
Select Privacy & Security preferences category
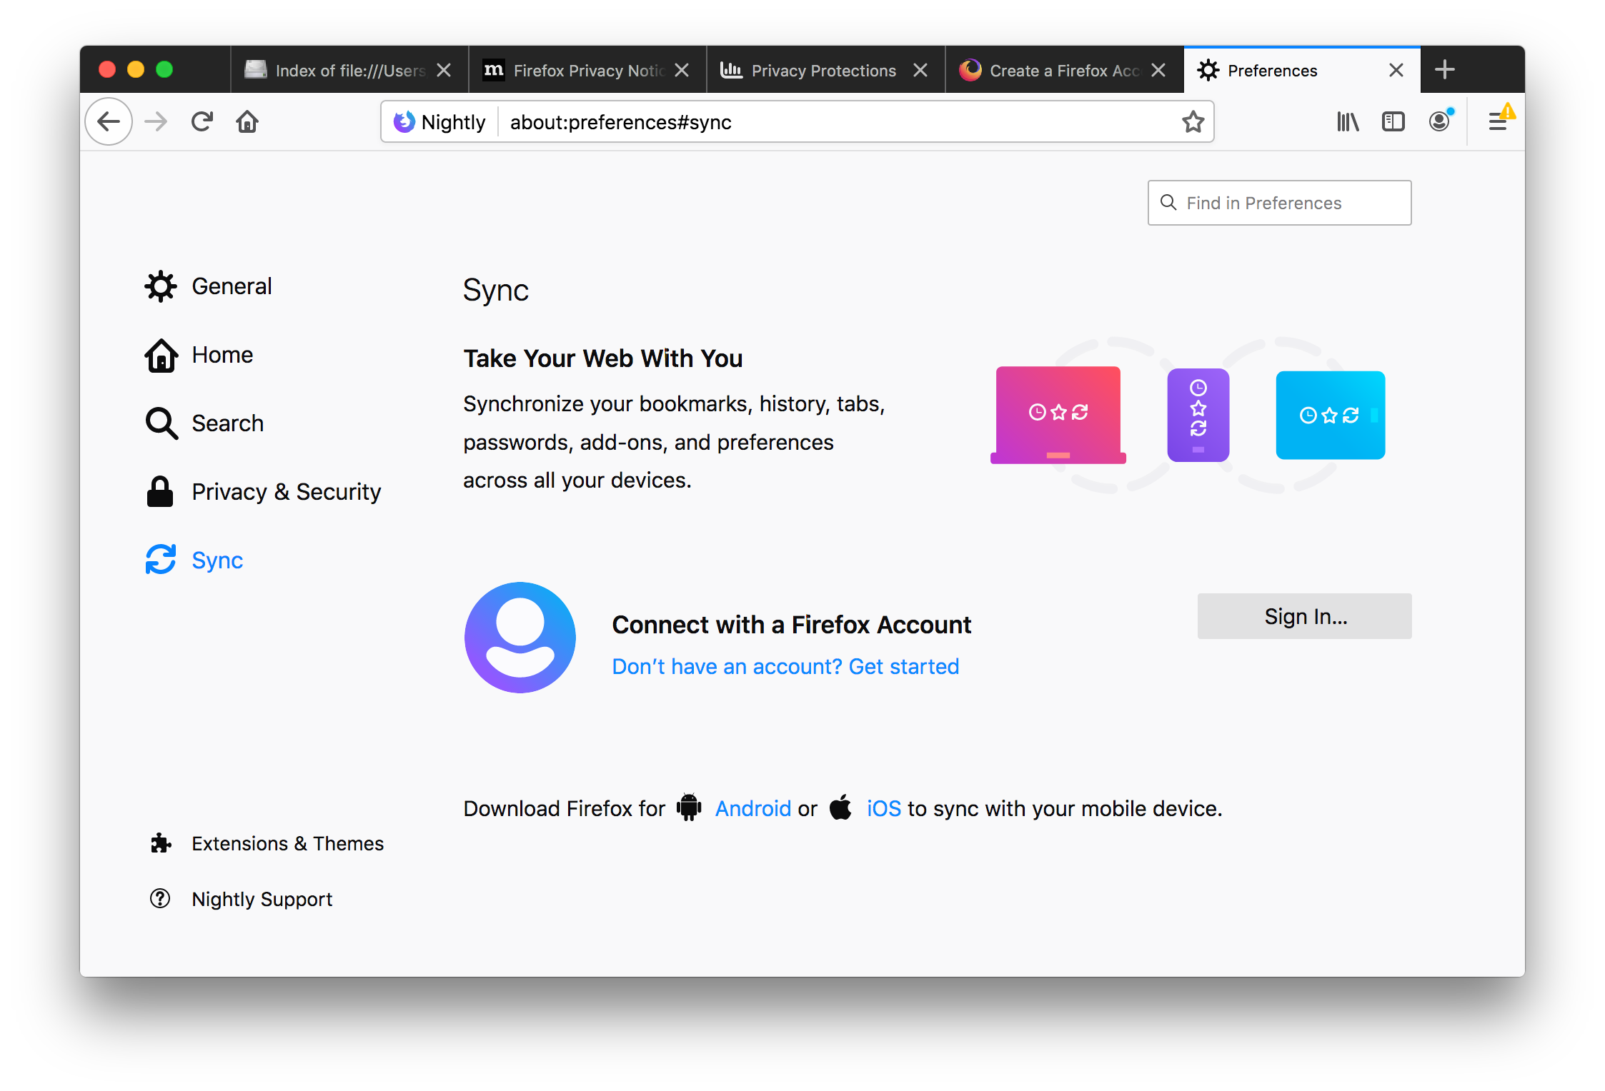(286, 492)
